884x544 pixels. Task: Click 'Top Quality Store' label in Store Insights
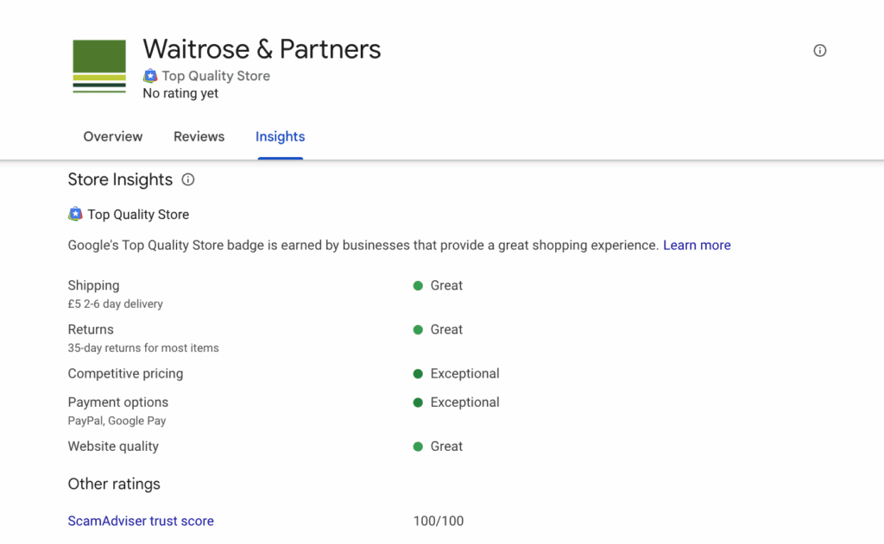138,215
